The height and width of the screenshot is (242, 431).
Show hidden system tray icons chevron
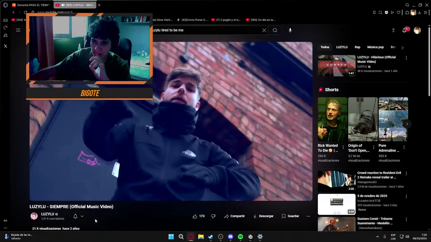tap(377, 237)
